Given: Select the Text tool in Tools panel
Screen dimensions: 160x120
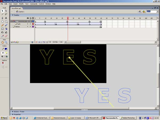Looking at the screenshot, I should pyautogui.click(x=6, y=18).
